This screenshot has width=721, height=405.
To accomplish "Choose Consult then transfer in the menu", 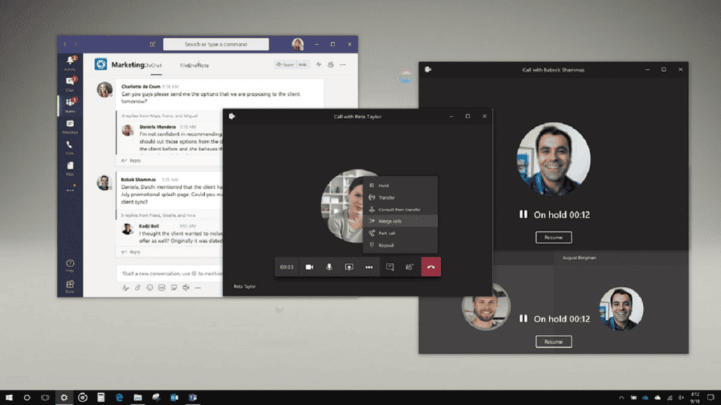I will 399,210.
